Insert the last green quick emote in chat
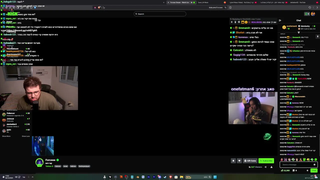 316,159
